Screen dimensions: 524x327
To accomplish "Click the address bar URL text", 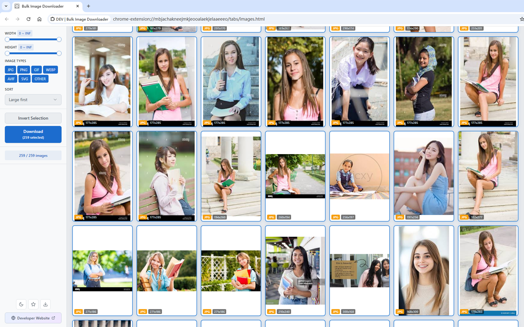I will click(189, 19).
